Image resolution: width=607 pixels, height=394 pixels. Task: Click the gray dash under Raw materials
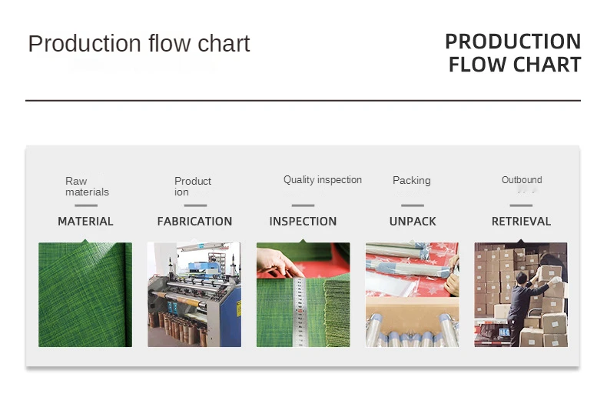tap(85, 205)
